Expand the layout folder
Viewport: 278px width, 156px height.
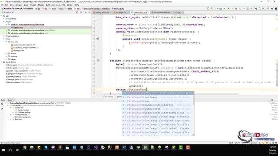(x=7, y=53)
